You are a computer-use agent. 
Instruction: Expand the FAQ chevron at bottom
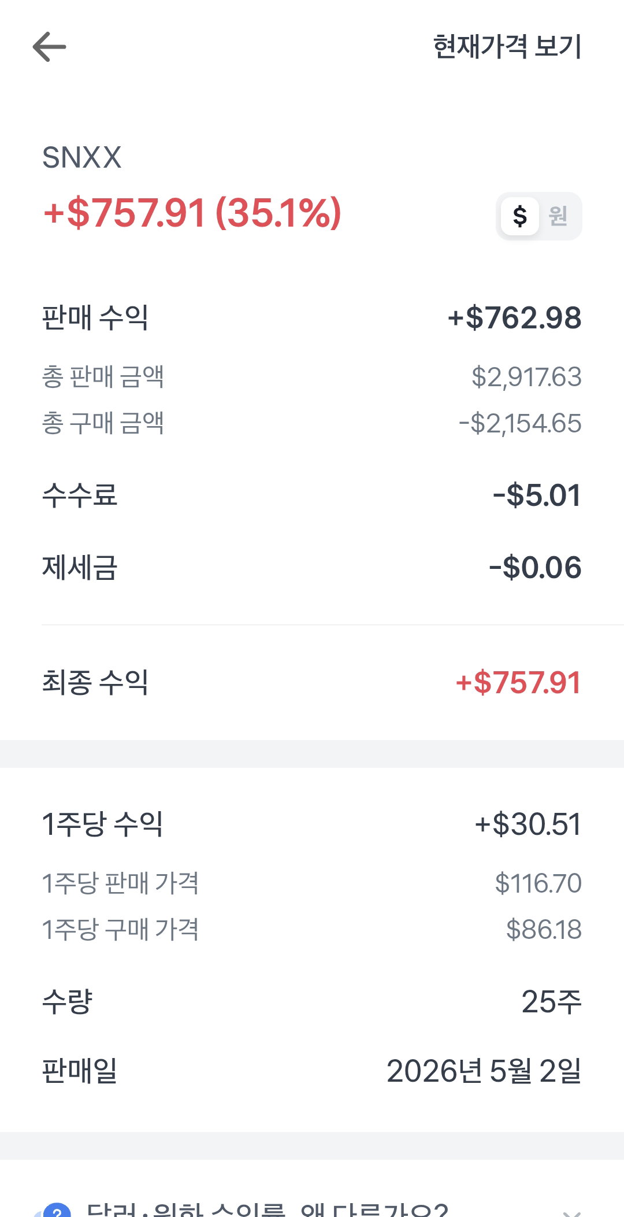pos(571,1211)
